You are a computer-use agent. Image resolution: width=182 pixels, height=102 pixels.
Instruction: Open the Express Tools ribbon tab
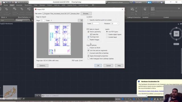(x=72, y=5)
